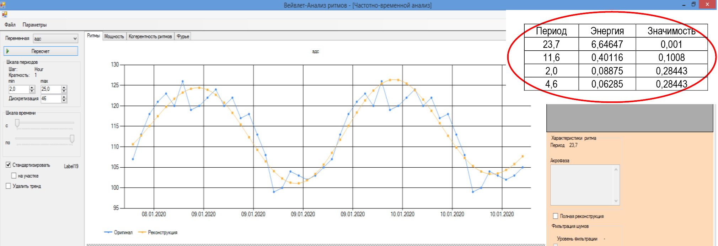Increase the Дискретизация value with the up arrow
The image size is (718, 246).
click(64, 97)
